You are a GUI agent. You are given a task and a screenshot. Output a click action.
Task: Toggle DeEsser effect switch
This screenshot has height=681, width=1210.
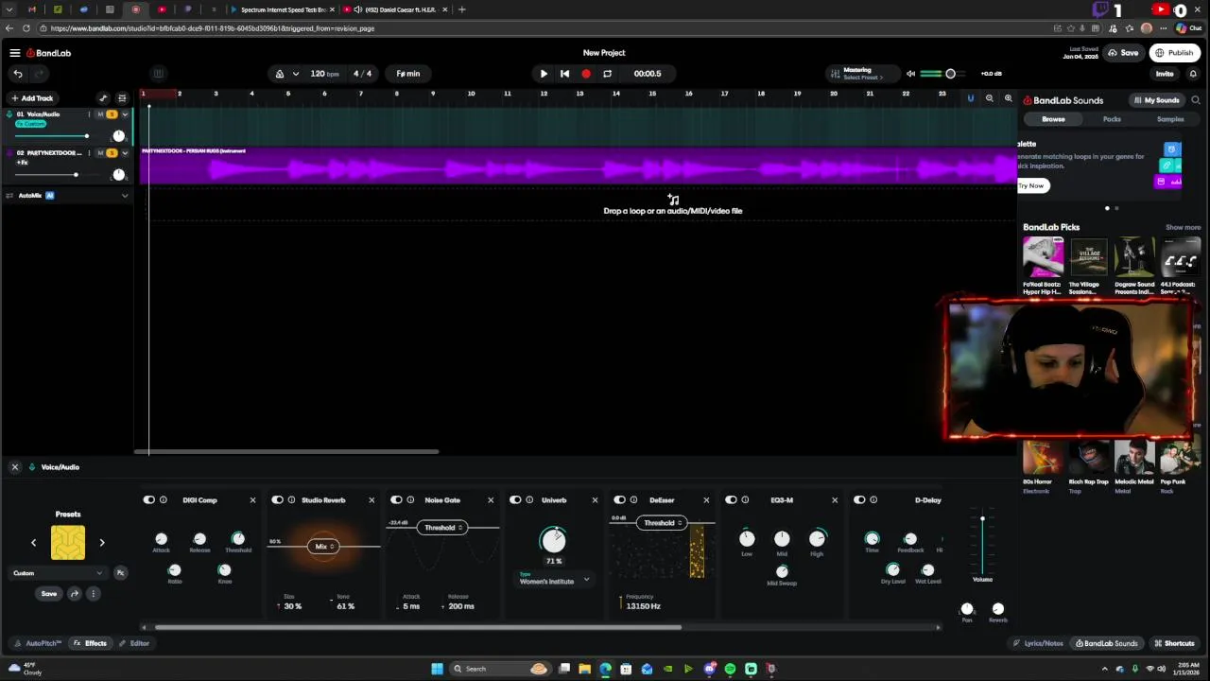pos(619,500)
